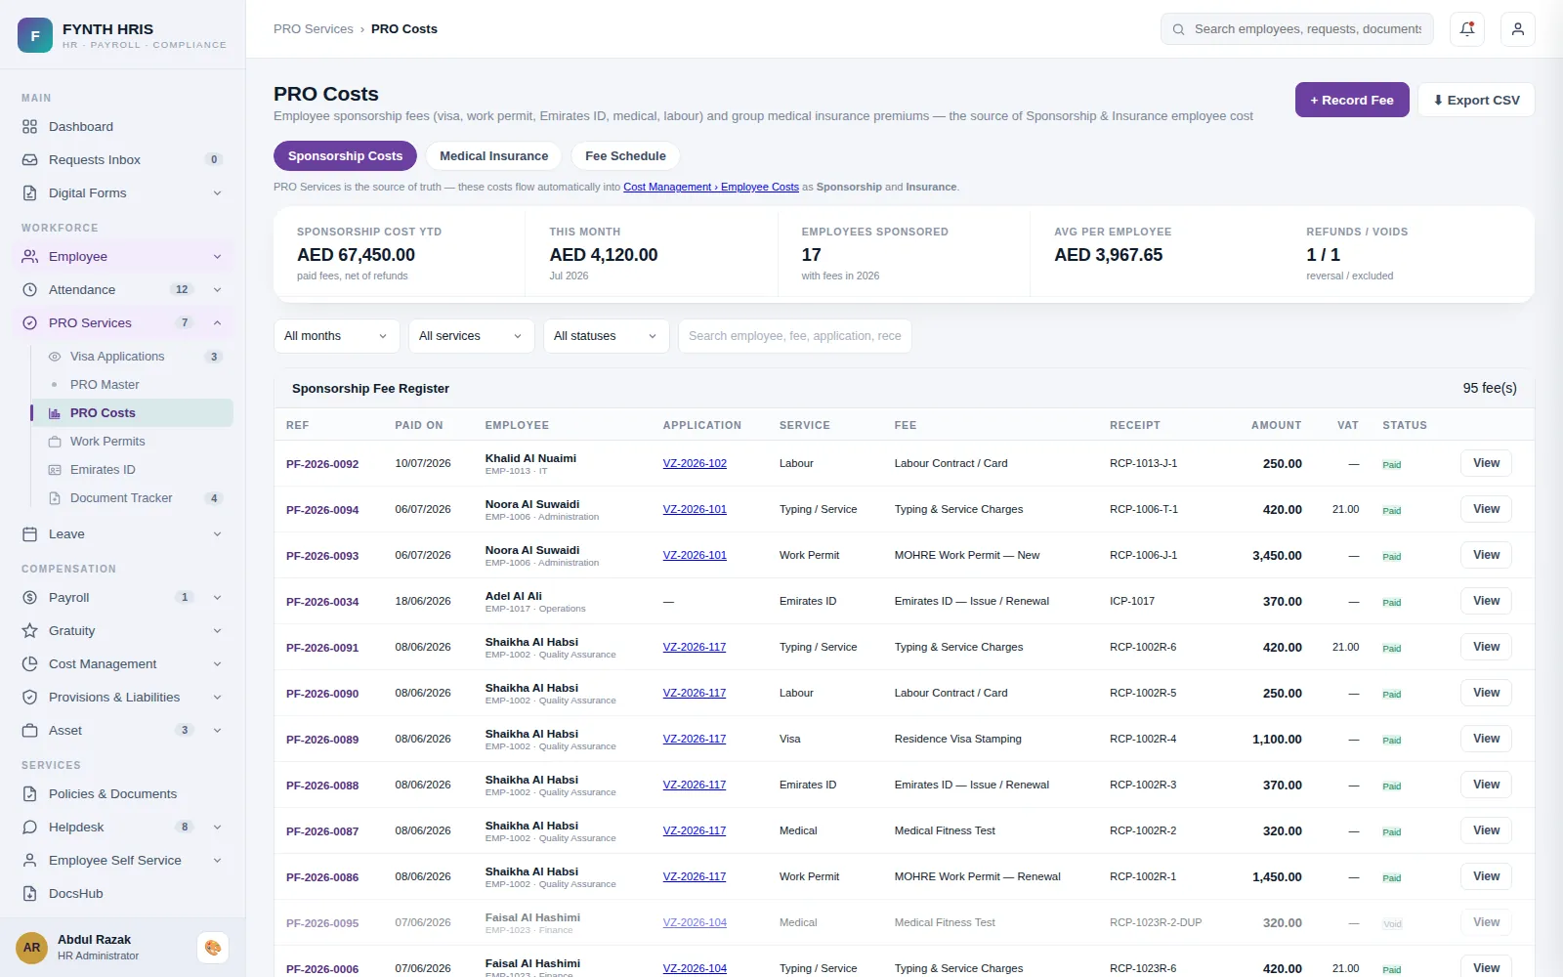Expand the Asset sidebar section chevron
The width and height of the screenshot is (1563, 977).
click(x=217, y=731)
